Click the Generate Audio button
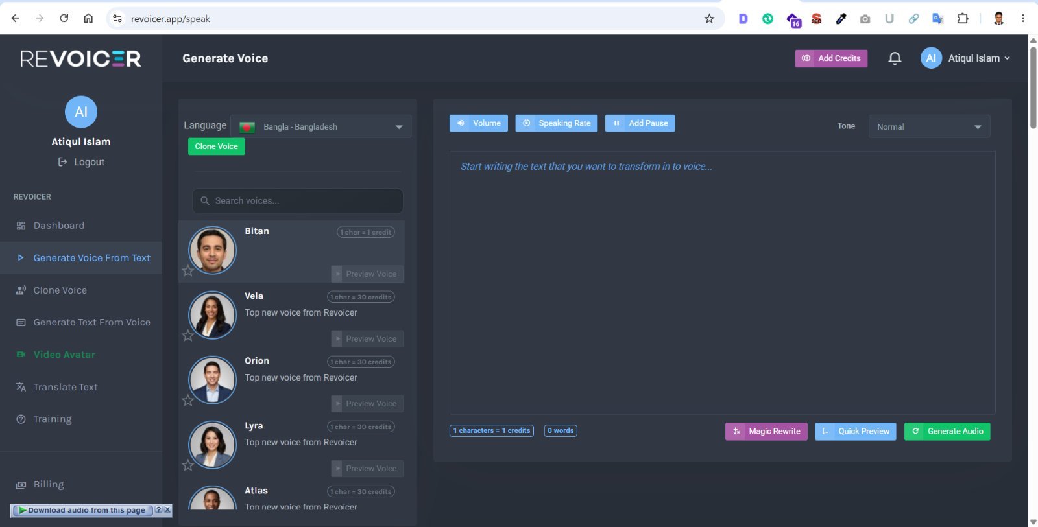 [947, 431]
